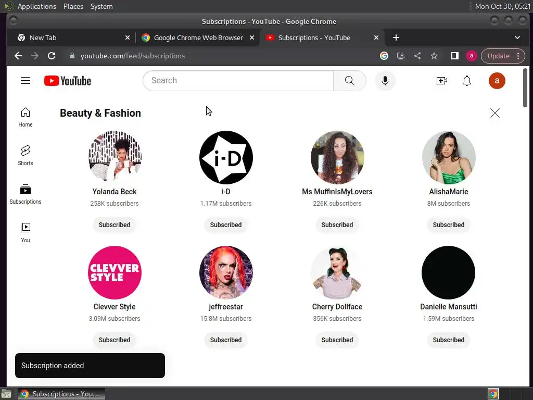Screen dimensions: 533x400
Task: Open the Applications menu
Action: click(37, 6)
